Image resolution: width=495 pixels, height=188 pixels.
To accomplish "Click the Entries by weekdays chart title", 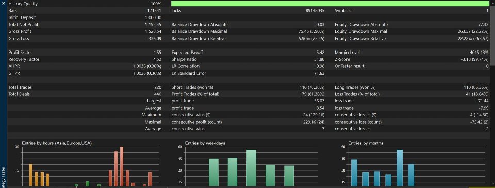I will [x=205, y=143].
